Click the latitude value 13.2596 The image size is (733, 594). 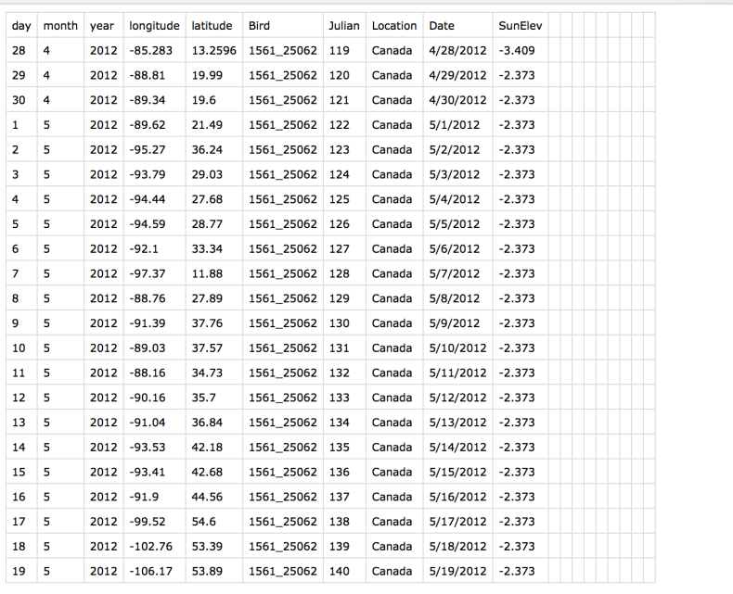pos(213,49)
